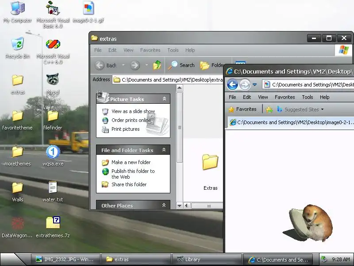Screen dimensions: 354x266
Task: Open View menu in extras window
Action: [128, 50]
